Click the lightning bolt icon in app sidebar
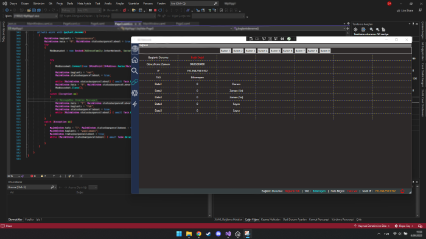This screenshot has width=426, height=239. click(134, 104)
